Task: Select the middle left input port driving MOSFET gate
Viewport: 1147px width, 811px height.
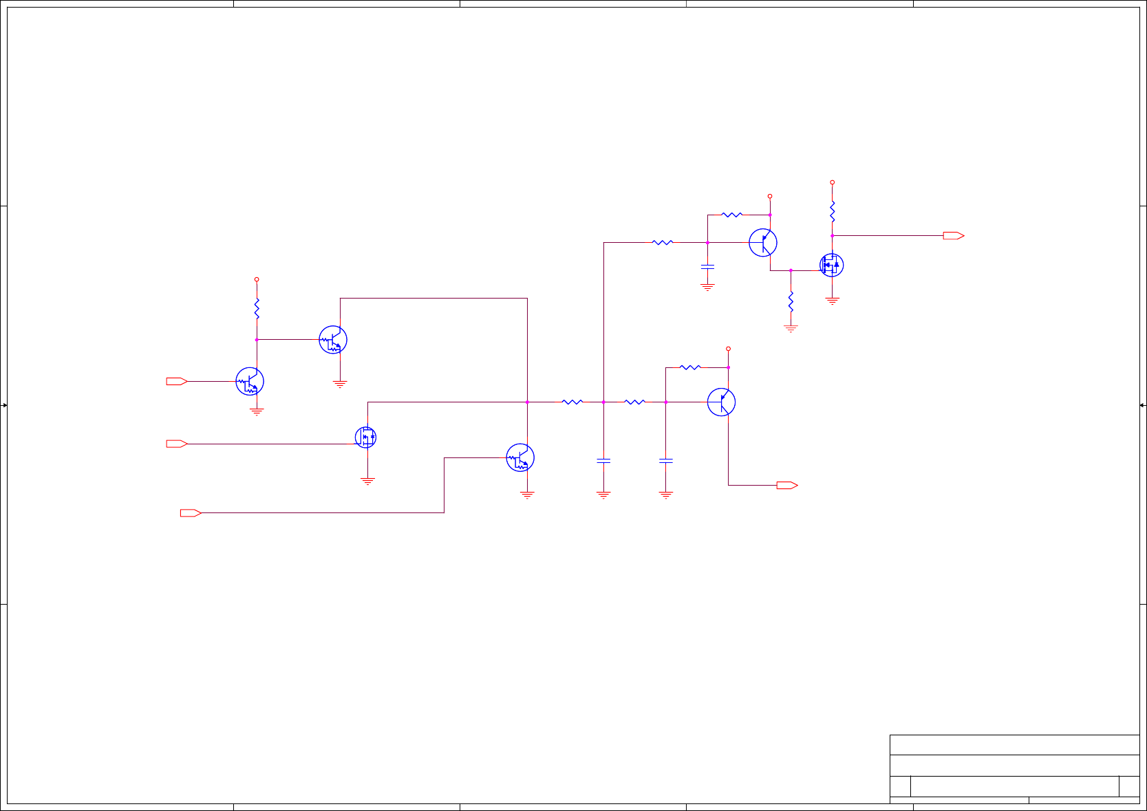Action: [177, 444]
